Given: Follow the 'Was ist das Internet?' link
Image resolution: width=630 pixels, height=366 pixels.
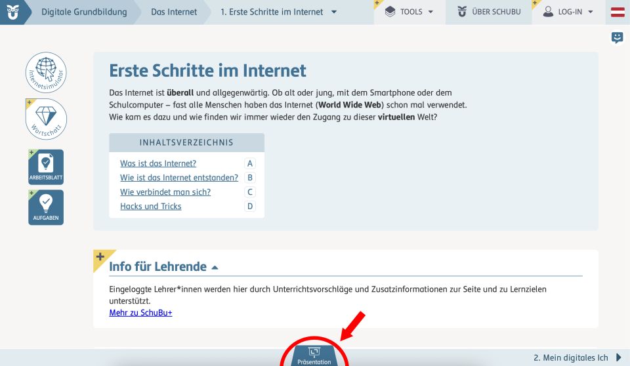Looking at the screenshot, I should tap(158, 163).
